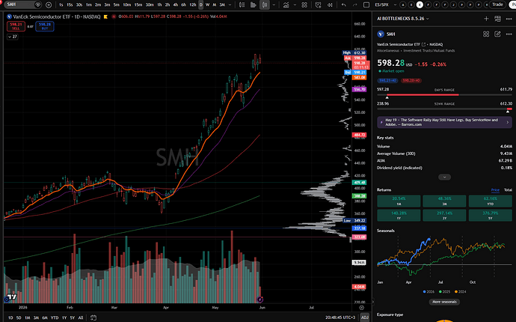
Task: Expand the AI BOTTLENECKS 8.5.26 watchlist dropdown
Action: pos(403,19)
